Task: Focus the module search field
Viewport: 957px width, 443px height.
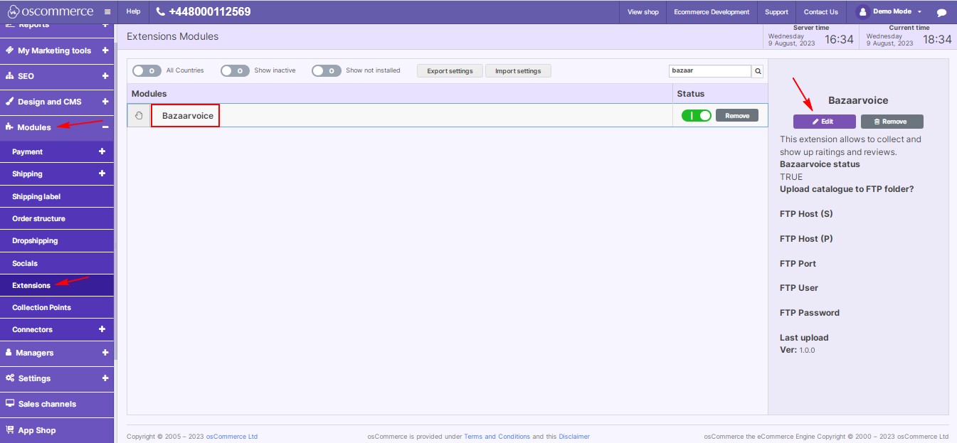Action: coord(710,71)
